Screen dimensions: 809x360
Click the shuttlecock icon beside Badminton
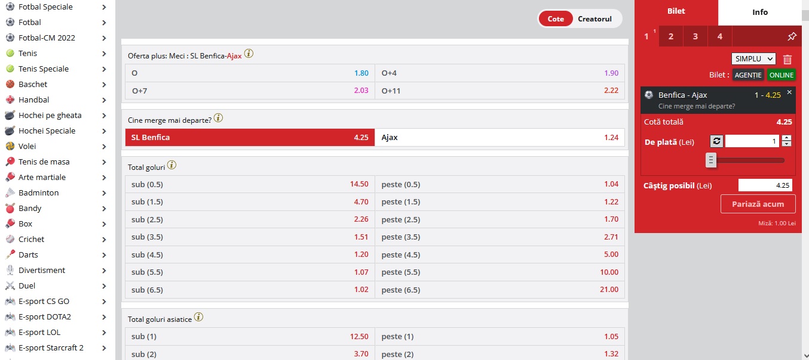pos(10,193)
